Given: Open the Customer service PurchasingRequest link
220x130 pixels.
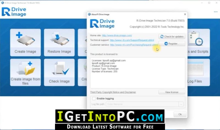Looking at the screenshot, I should tap(134, 45).
